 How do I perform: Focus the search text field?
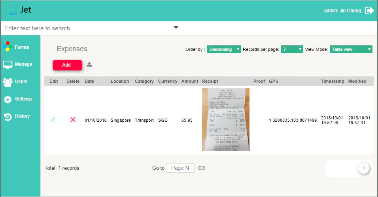[87, 28]
